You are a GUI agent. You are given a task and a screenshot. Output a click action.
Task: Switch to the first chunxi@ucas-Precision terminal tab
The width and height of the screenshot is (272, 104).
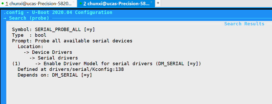pyautogui.click(x=38, y=3)
